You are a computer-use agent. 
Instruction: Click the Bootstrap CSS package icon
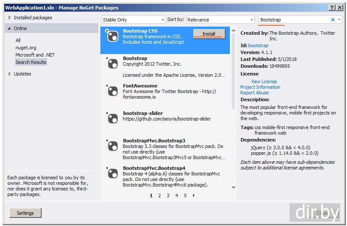coord(112,36)
